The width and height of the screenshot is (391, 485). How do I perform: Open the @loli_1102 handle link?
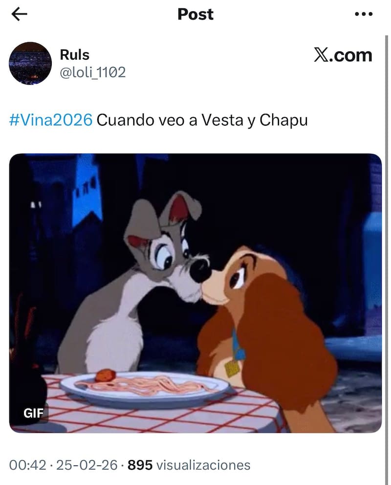pos(92,72)
